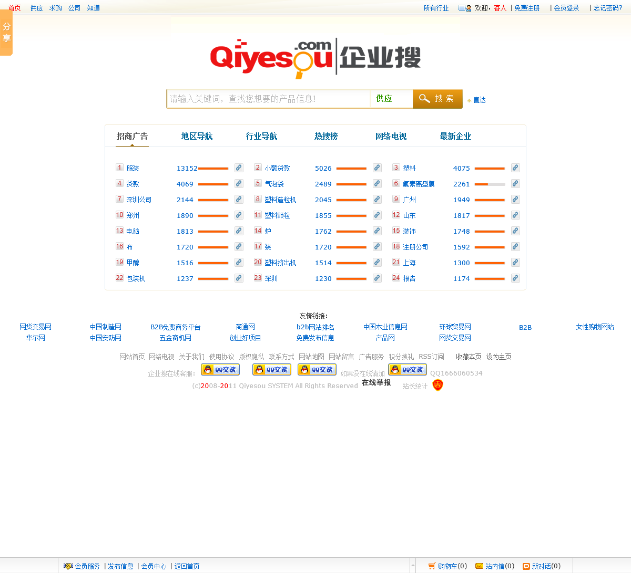Click 会员服务 in the bottom bar
This screenshot has width=631, height=573.
point(87,566)
